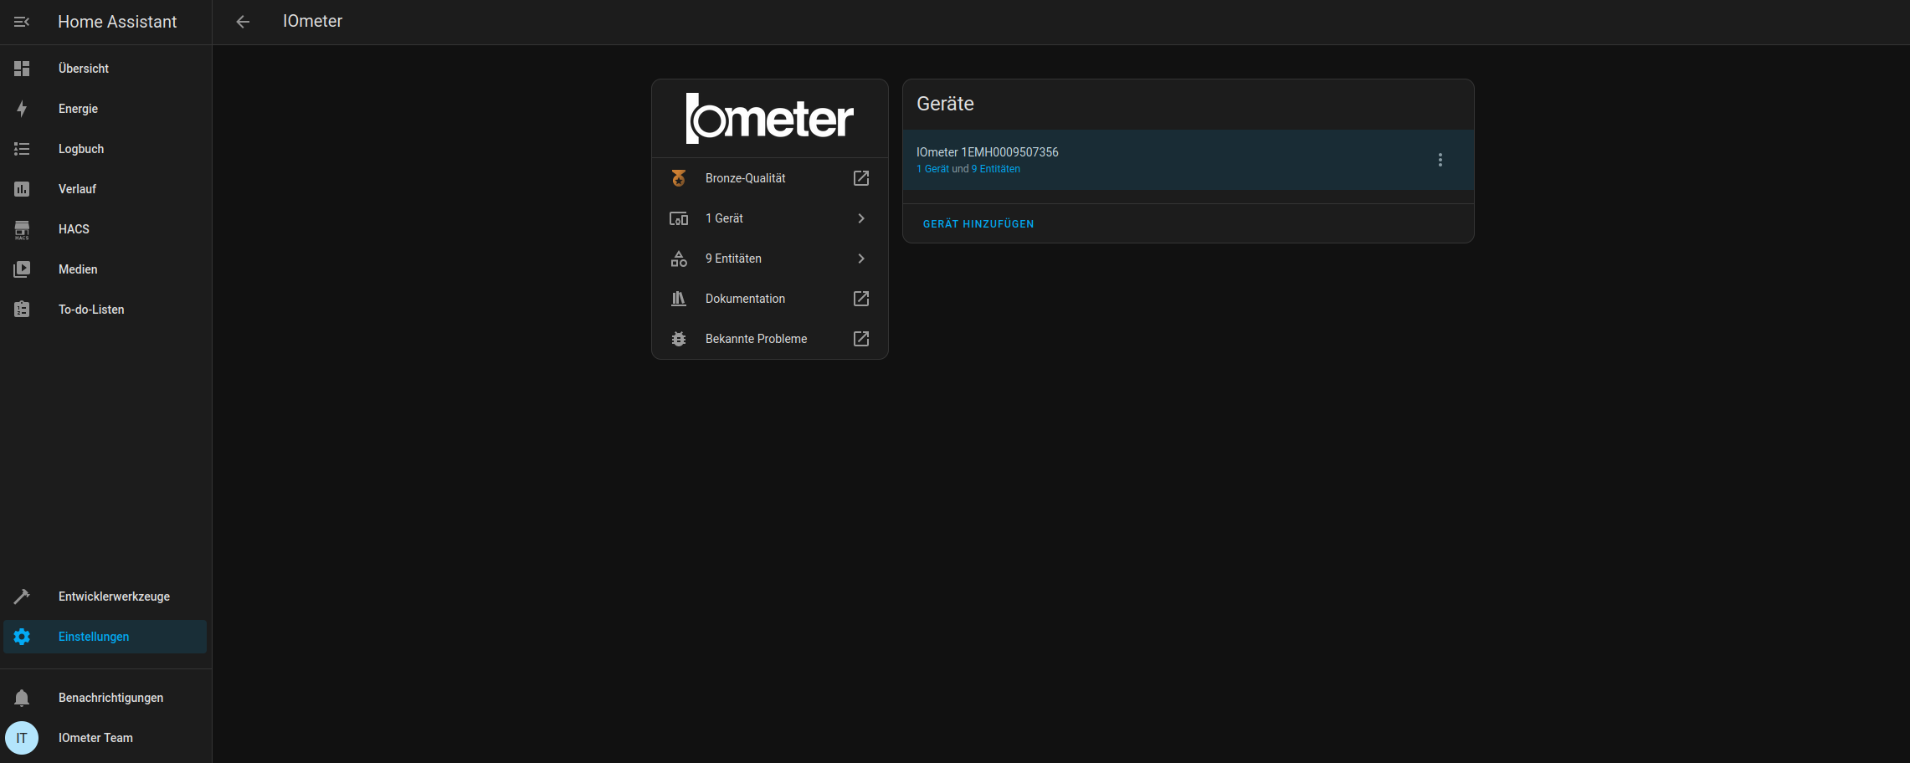Select Einstellungen in the sidebar
Viewport: 1910px width, 763px height.
pyautogui.click(x=105, y=637)
